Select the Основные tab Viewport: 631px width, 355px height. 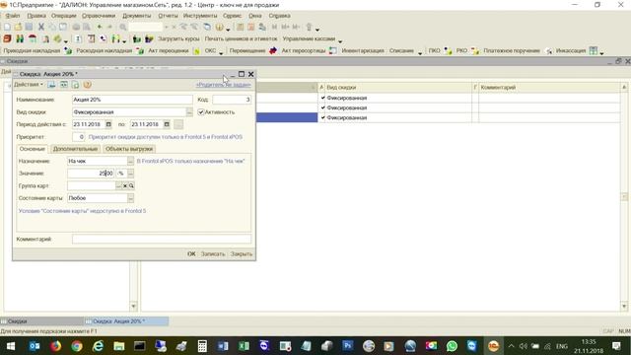pos(33,149)
